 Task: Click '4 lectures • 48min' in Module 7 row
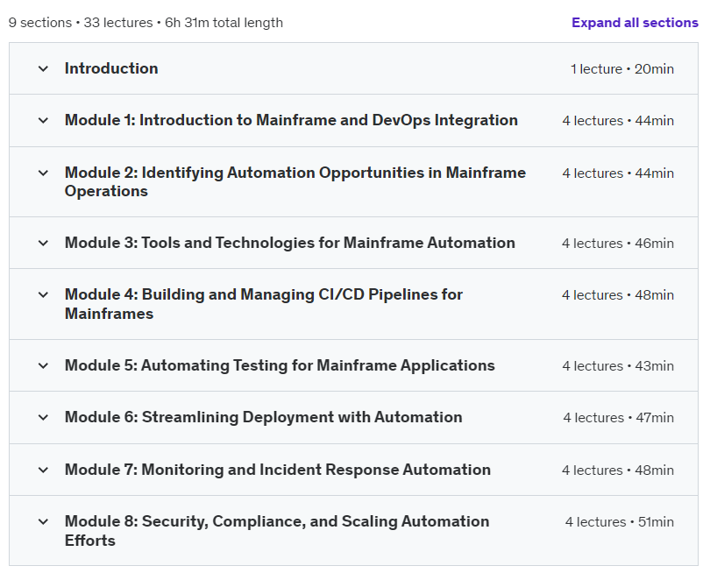(618, 470)
